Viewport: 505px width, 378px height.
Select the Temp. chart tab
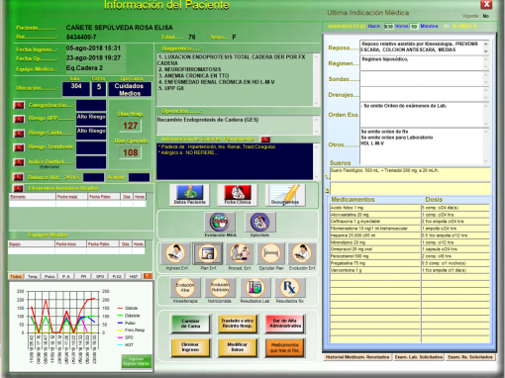[x=33, y=276]
